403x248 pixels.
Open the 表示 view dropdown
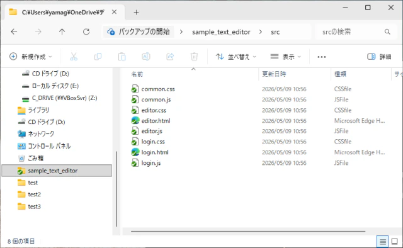tap(285, 57)
